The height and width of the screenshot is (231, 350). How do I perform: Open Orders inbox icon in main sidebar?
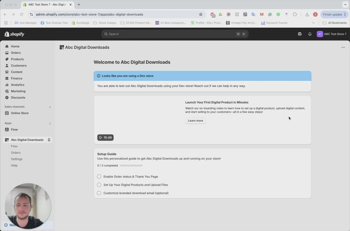point(7,53)
